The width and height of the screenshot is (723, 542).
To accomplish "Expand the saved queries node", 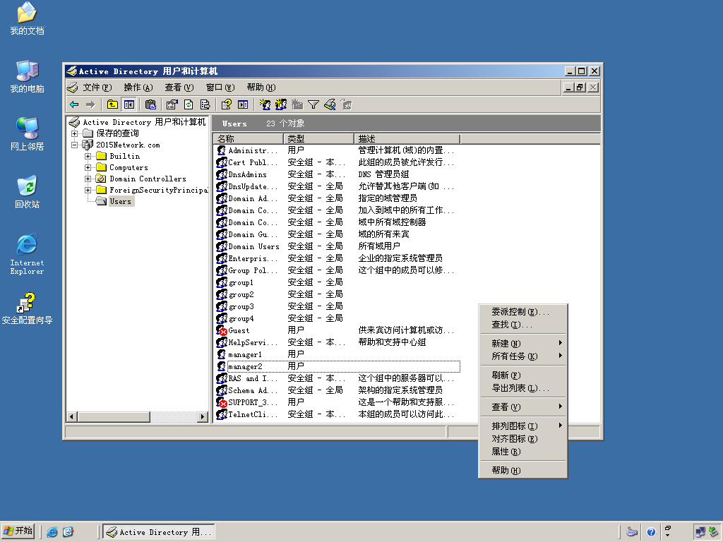I will 74,133.
